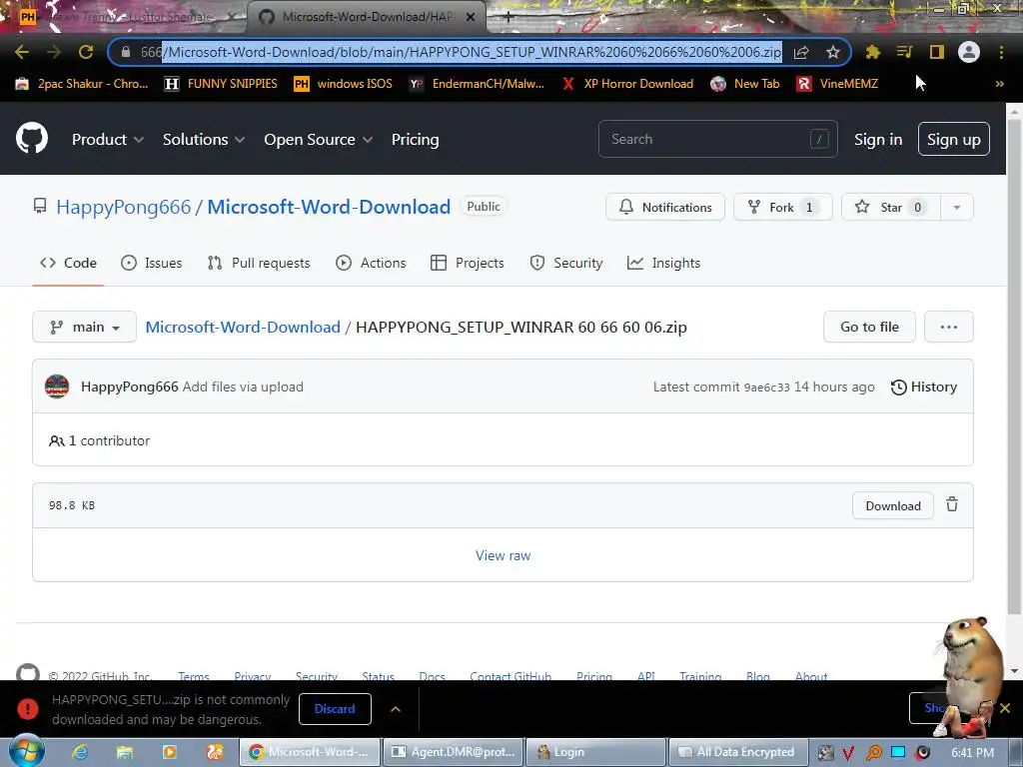Open the three-dots file options button
The image size is (1023, 767).
click(949, 327)
